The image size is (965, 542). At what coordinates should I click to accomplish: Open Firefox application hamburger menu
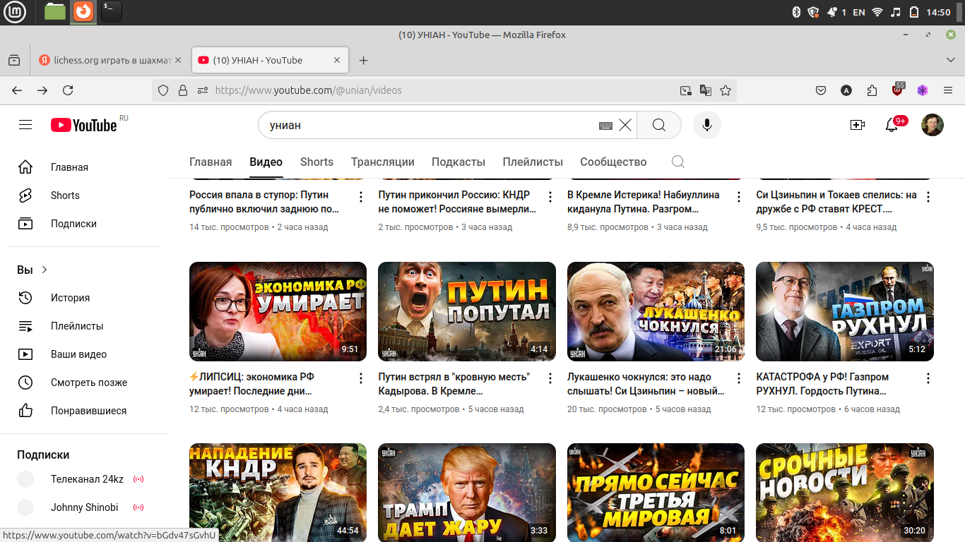click(948, 90)
